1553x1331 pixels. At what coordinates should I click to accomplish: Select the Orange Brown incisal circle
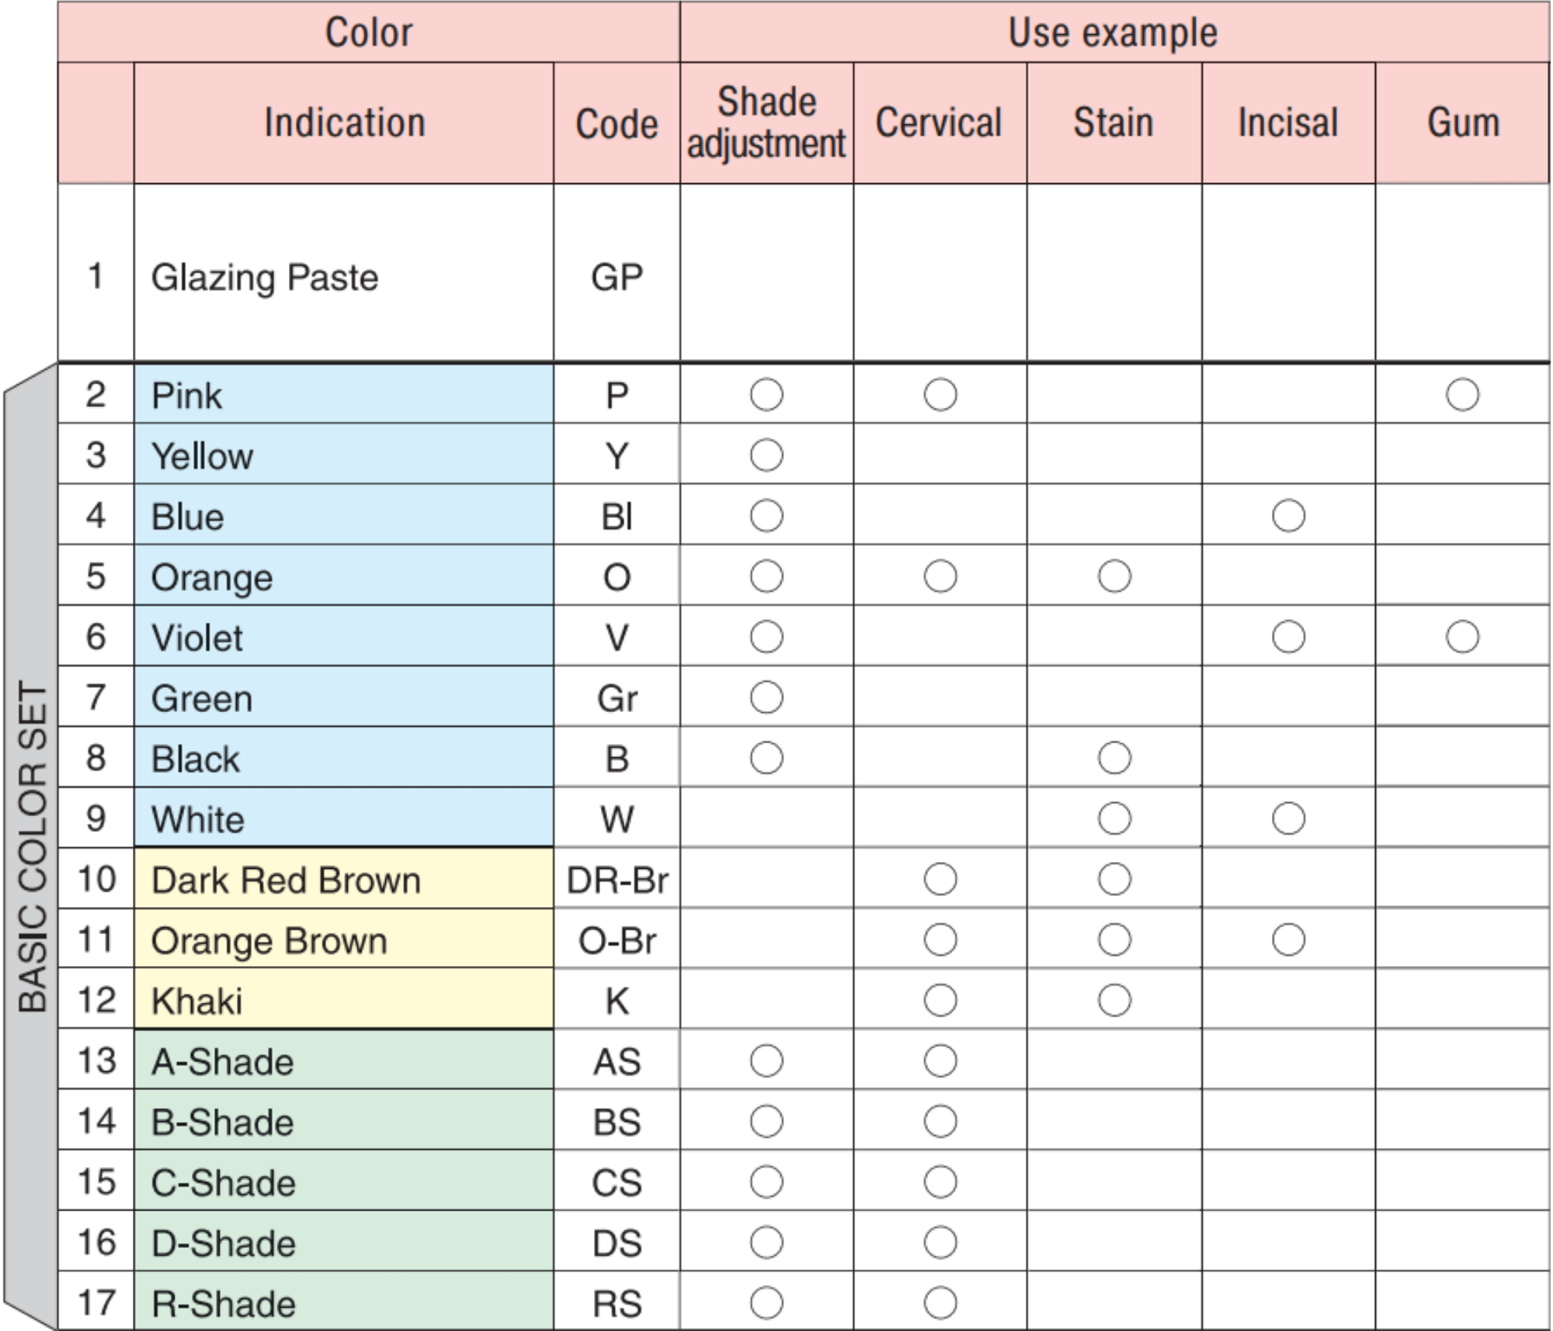coord(1288,940)
